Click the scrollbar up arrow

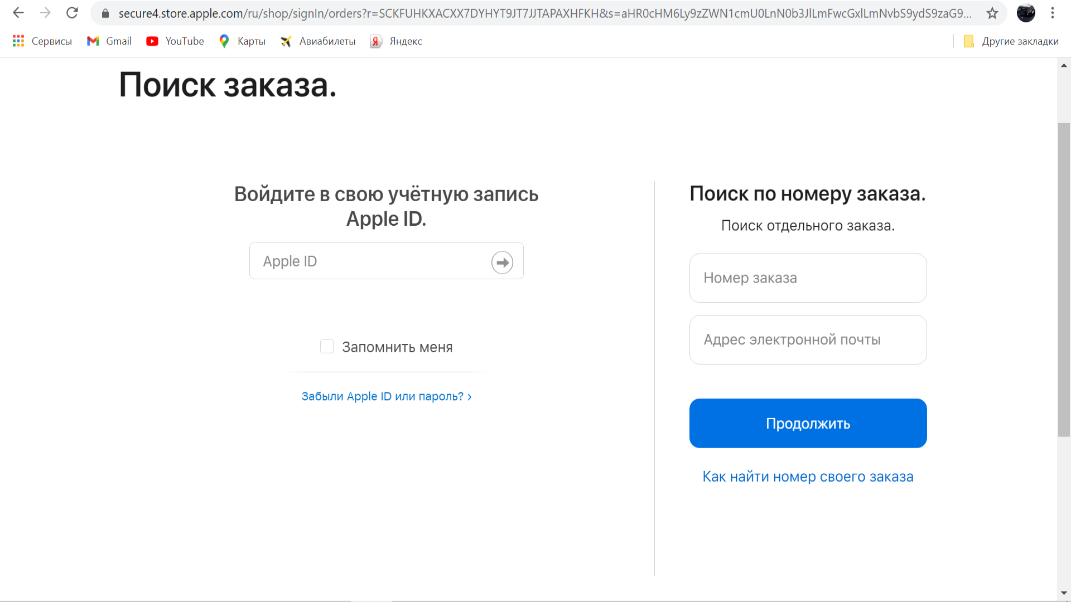1064,65
